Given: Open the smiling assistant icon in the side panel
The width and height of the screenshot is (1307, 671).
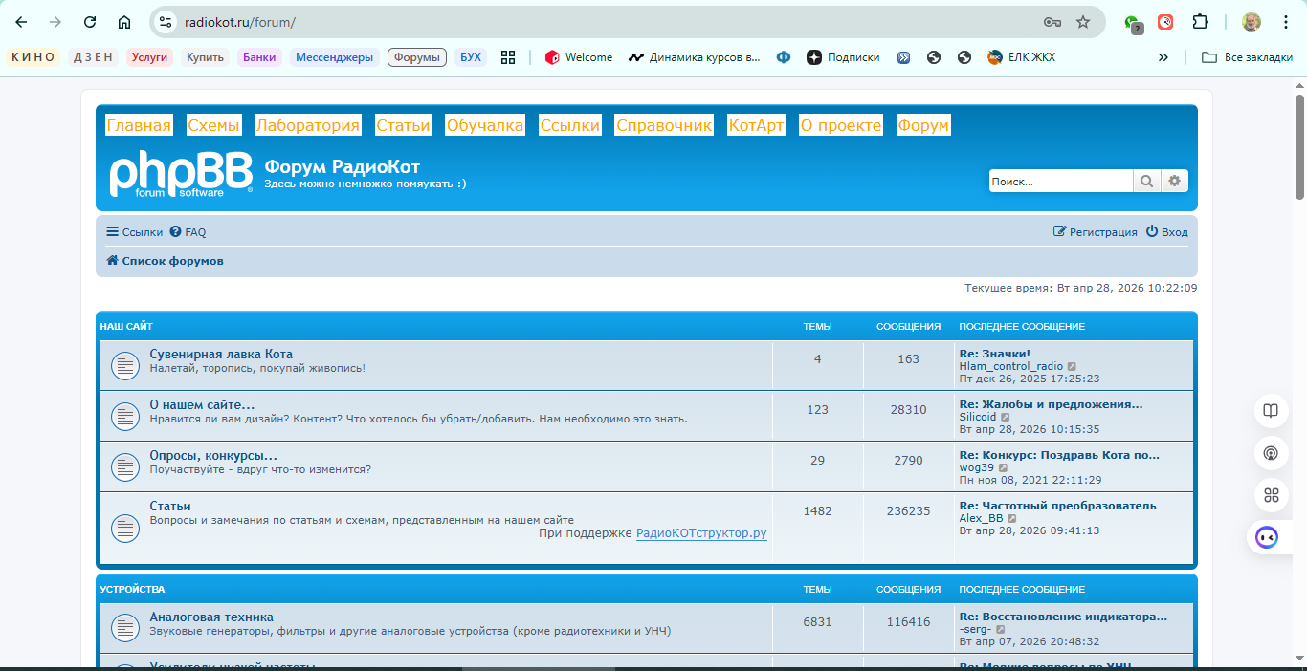Looking at the screenshot, I should coord(1267,537).
